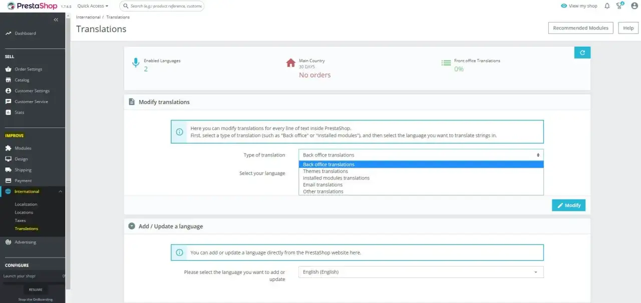
Task: Click the Translations breadcrumb text
Action: click(x=118, y=17)
